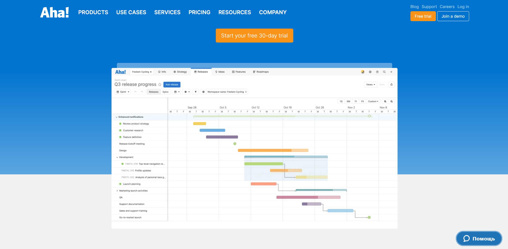The image size is (508, 249).
Task: Open the calendar date options dropdown
Action: click(x=177, y=92)
